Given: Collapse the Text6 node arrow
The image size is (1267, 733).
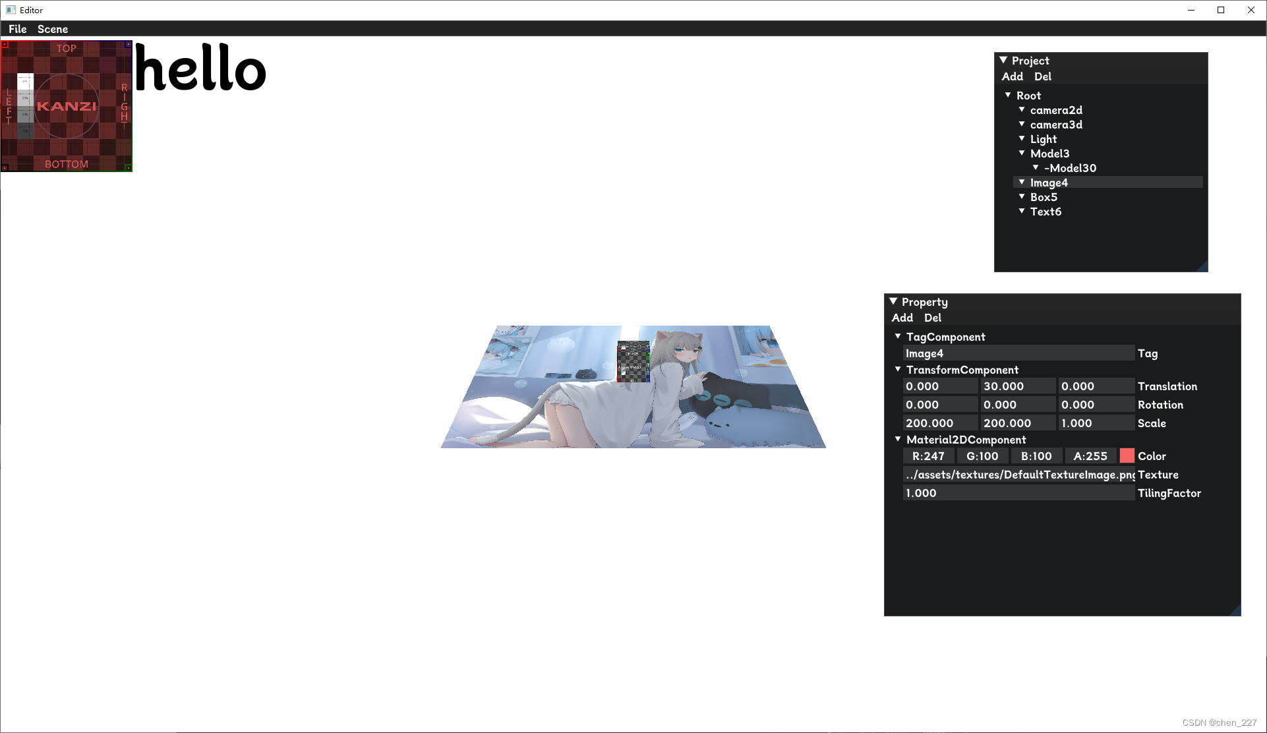Looking at the screenshot, I should (1022, 211).
